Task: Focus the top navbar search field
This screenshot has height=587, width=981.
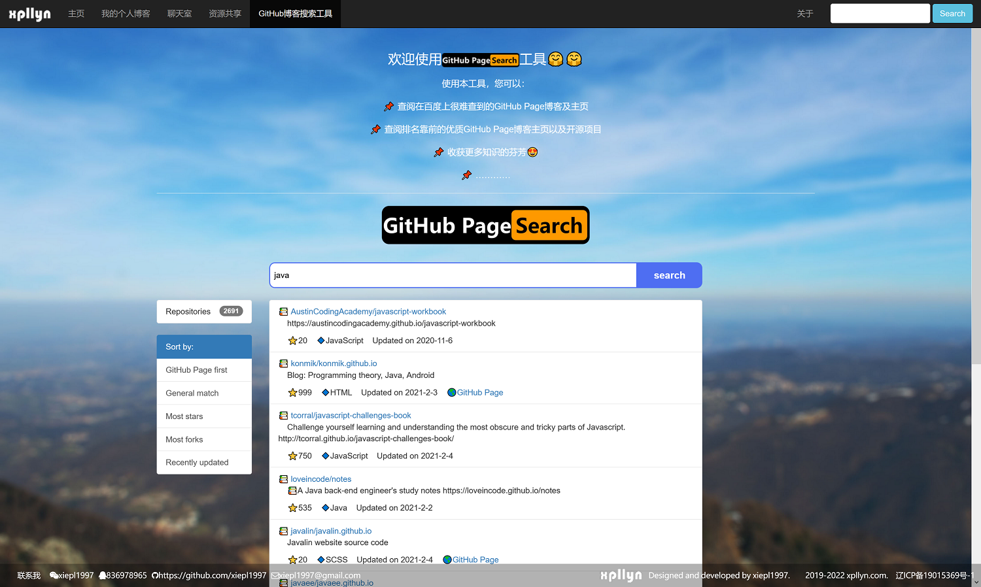Action: tap(880, 13)
